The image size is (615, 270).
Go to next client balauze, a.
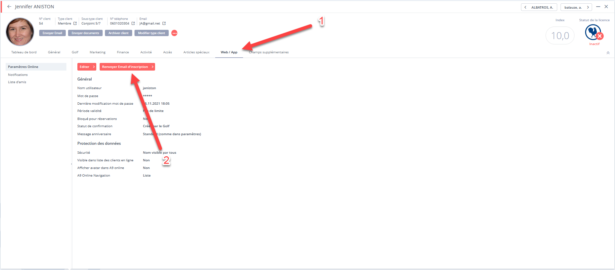click(x=576, y=7)
